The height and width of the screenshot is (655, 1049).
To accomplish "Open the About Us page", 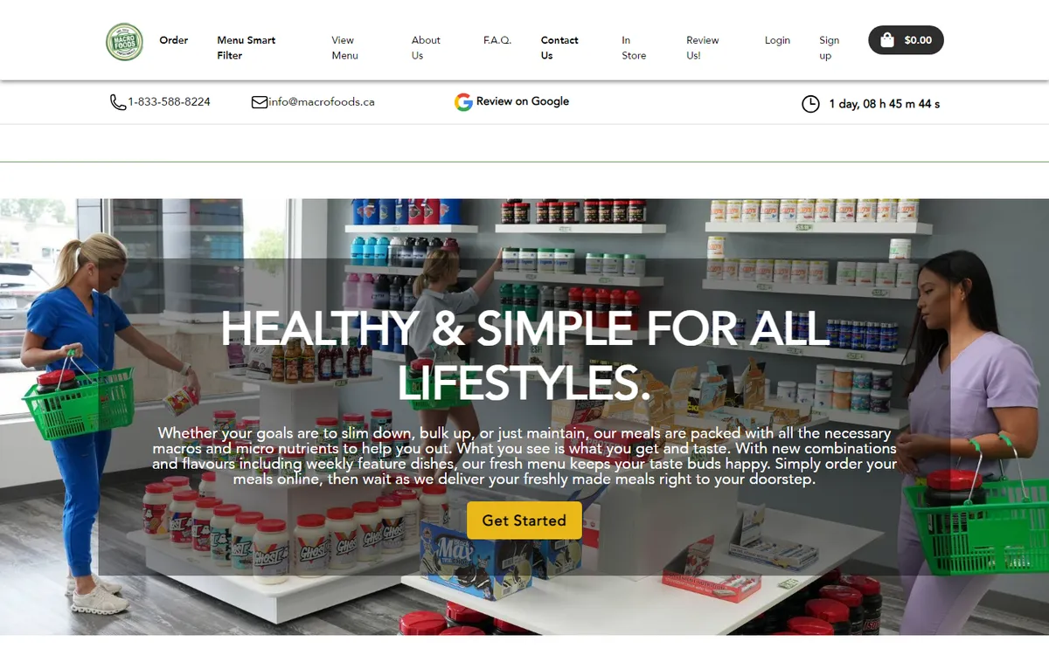I will pyautogui.click(x=426, y=48).
